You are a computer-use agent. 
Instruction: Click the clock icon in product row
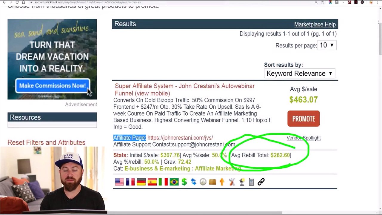tap(203, 182)
